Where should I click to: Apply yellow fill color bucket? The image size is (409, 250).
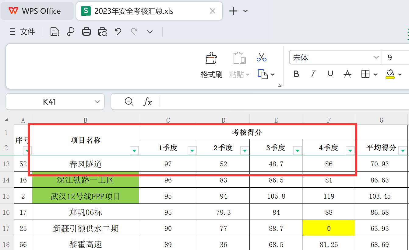[390, 74]
